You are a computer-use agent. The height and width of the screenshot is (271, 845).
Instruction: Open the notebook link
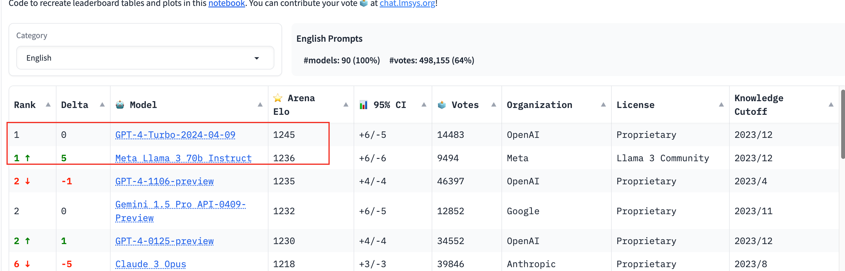tap(226, 4)
